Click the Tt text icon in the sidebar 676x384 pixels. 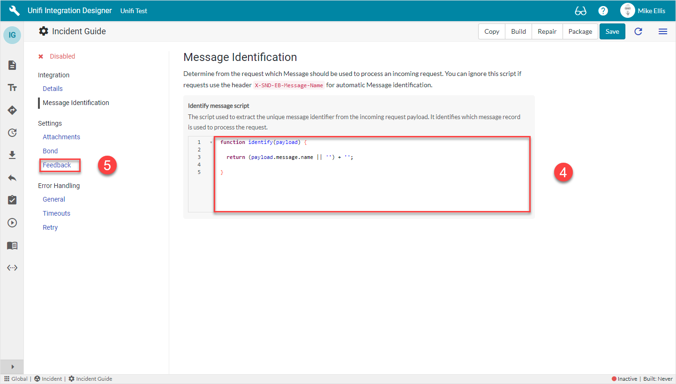click(12, 88)
